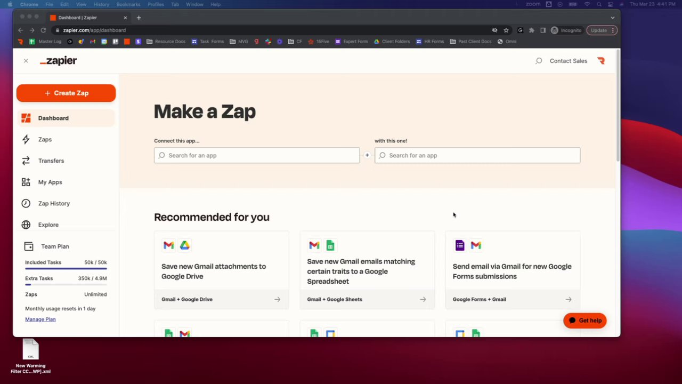Open Dashboard in the sidebar
The height and width of the screenshot is (384, 682).
[66, 118]
